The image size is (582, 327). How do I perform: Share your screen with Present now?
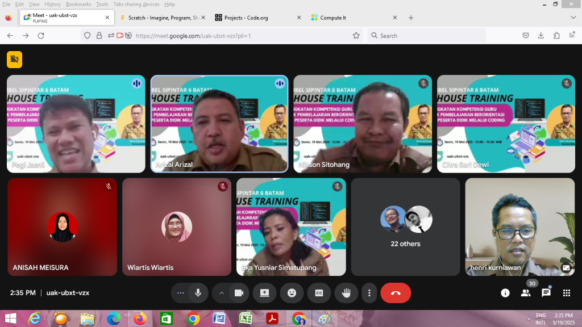point(264,293)
